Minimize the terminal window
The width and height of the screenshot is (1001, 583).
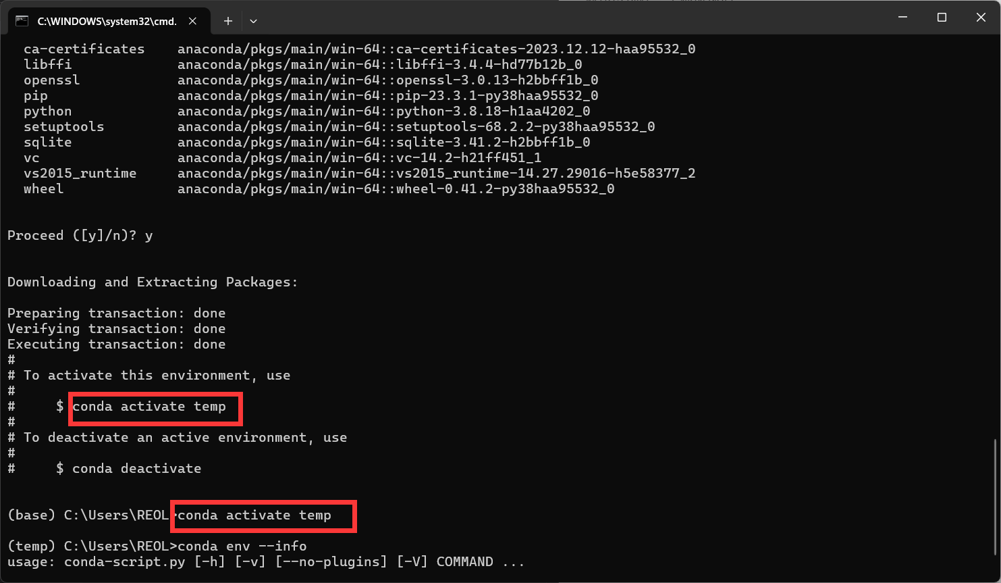click(903, 18)
